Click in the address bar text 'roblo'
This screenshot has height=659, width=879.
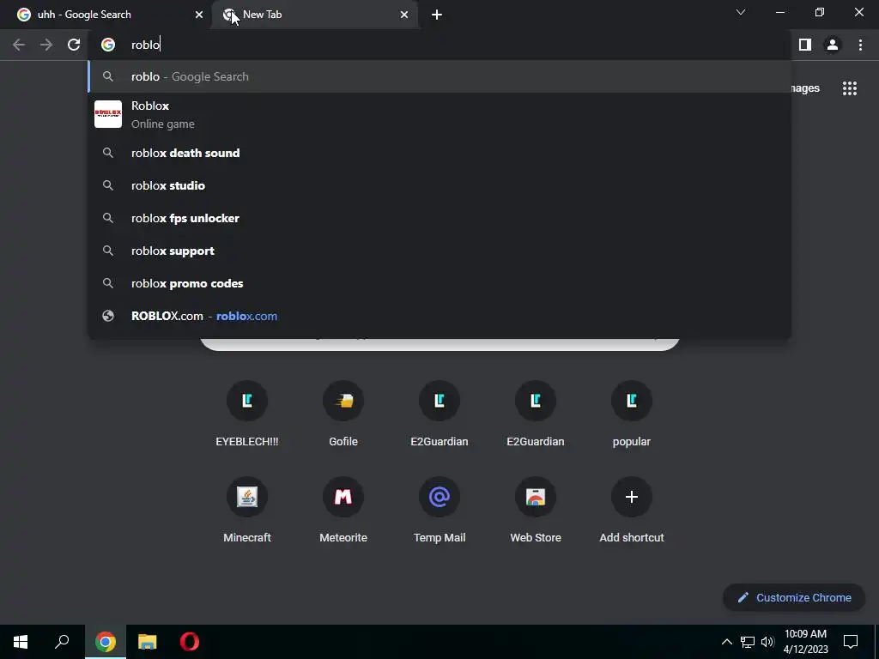145,45
